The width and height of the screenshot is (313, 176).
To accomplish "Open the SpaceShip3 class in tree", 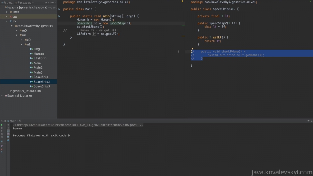I will coord(41,86).
